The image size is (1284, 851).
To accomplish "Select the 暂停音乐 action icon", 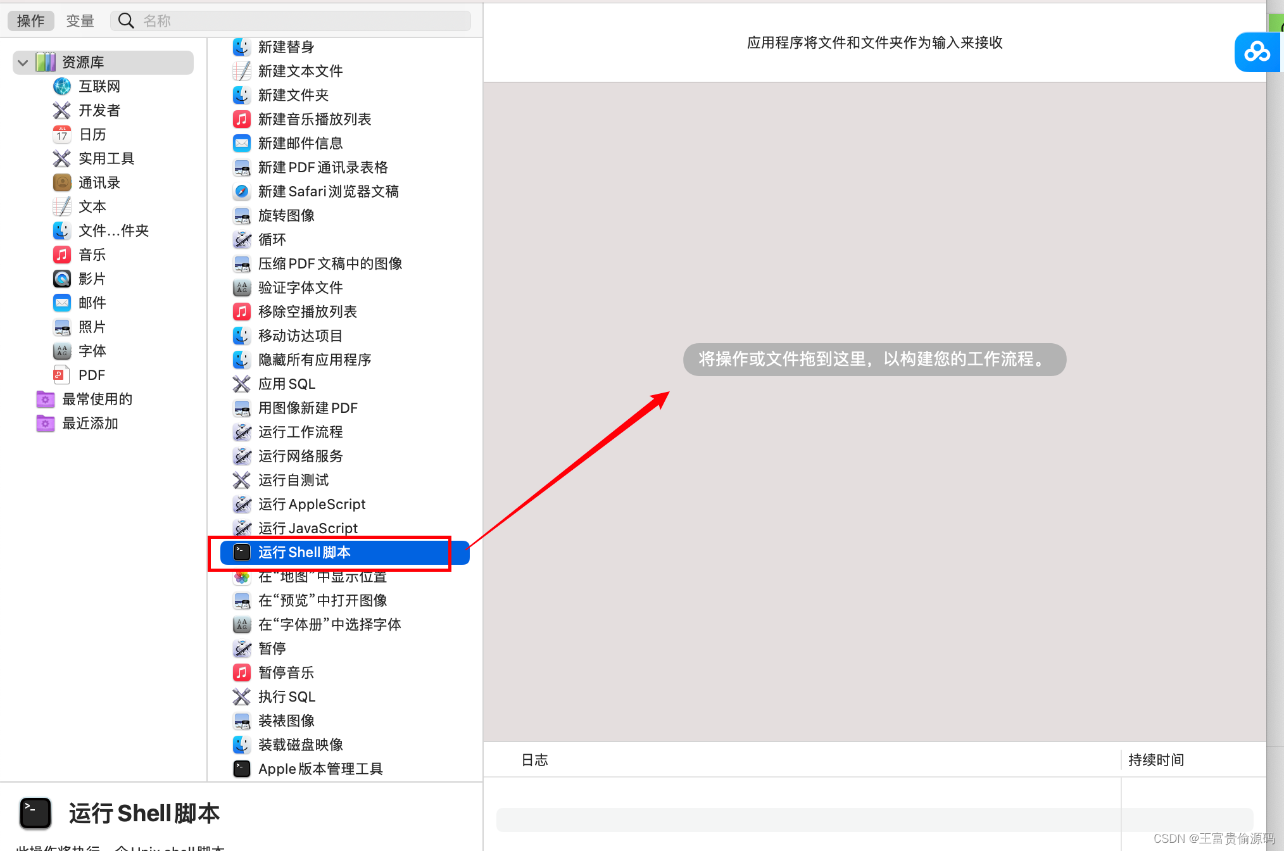I will [x=242, y=672].
